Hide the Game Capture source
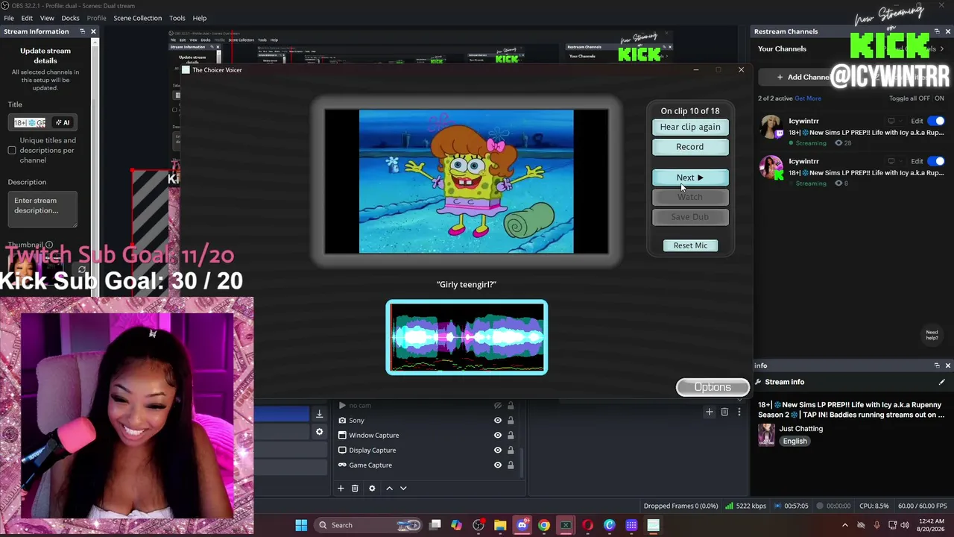 (497, 465)
